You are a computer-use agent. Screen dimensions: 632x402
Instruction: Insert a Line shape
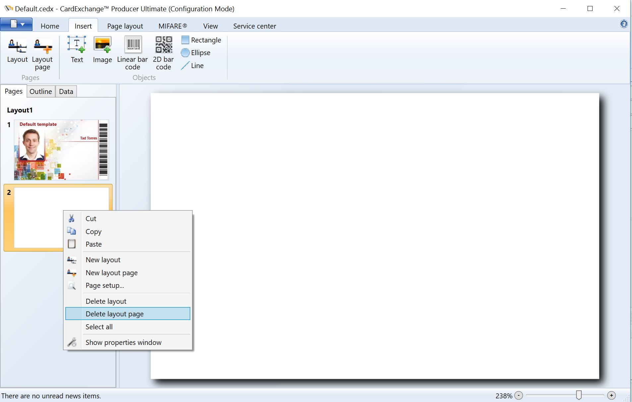193,66
